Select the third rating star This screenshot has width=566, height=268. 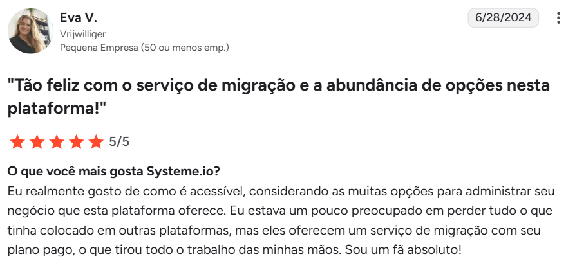[x=57, y=142]
